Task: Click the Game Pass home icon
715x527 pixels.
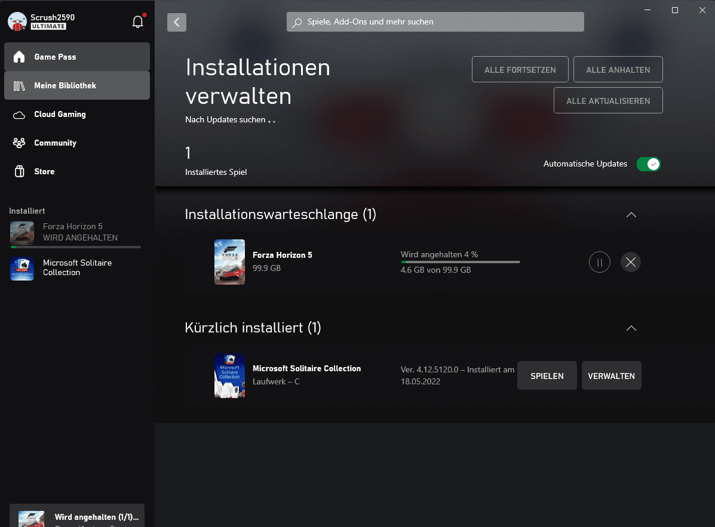Action: click(x=19, y=57)
